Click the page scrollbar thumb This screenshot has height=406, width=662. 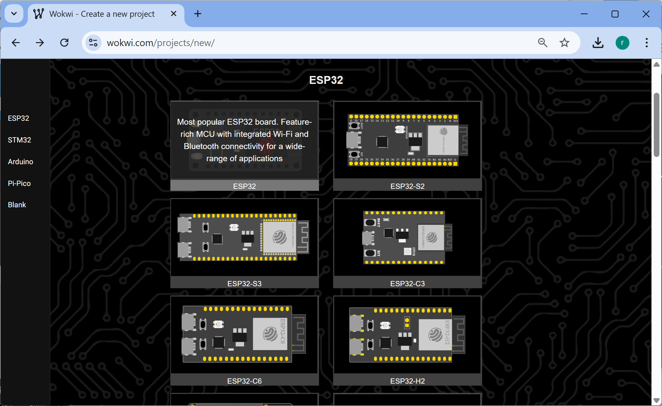[x=656, y=125]
